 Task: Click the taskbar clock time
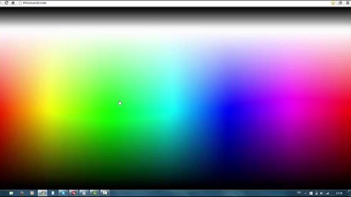tap(339, 193)
